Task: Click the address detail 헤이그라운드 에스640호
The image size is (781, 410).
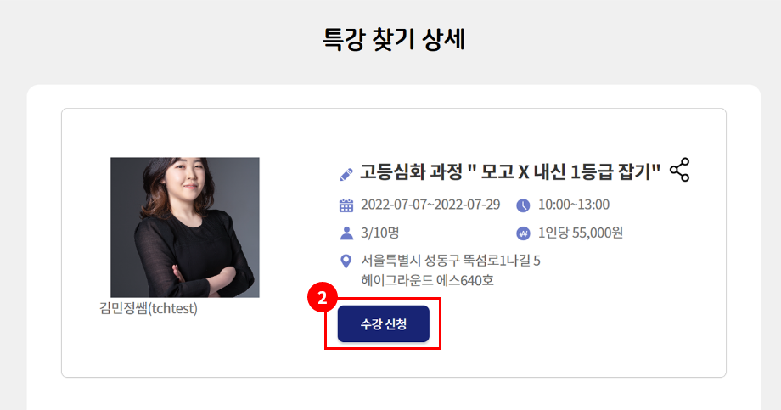Action: point(427,280)
